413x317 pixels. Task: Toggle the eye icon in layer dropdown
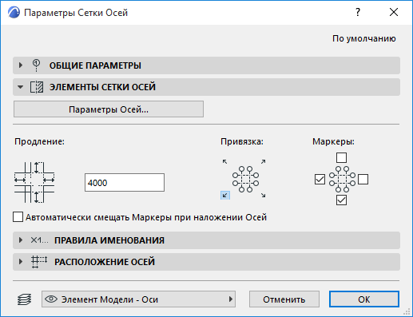coord(51,299)
